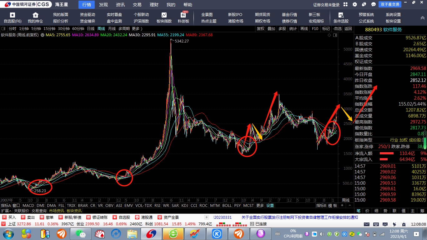
Task: Open the 发现 main tab
Action: pos(103,5)
